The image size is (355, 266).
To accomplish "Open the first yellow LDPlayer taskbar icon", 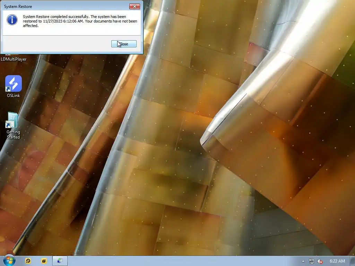I will click(28, 261).
